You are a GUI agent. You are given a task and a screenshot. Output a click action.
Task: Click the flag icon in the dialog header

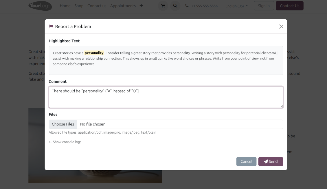(x=51, y=26)
